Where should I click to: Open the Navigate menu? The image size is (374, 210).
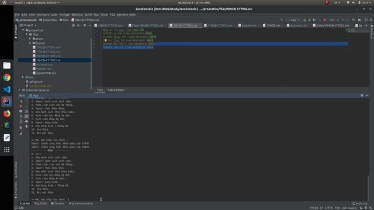pos(43,15)
